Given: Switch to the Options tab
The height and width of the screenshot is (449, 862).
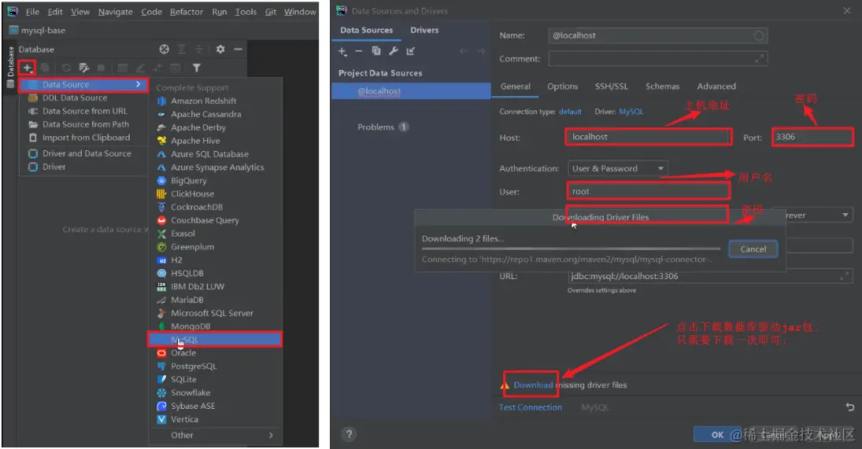Looking at the screenshot, I should click(562, 86).
